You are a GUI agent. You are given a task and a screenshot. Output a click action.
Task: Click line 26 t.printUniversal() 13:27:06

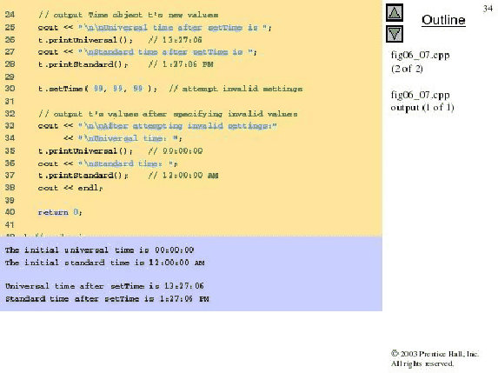point(120,40)
